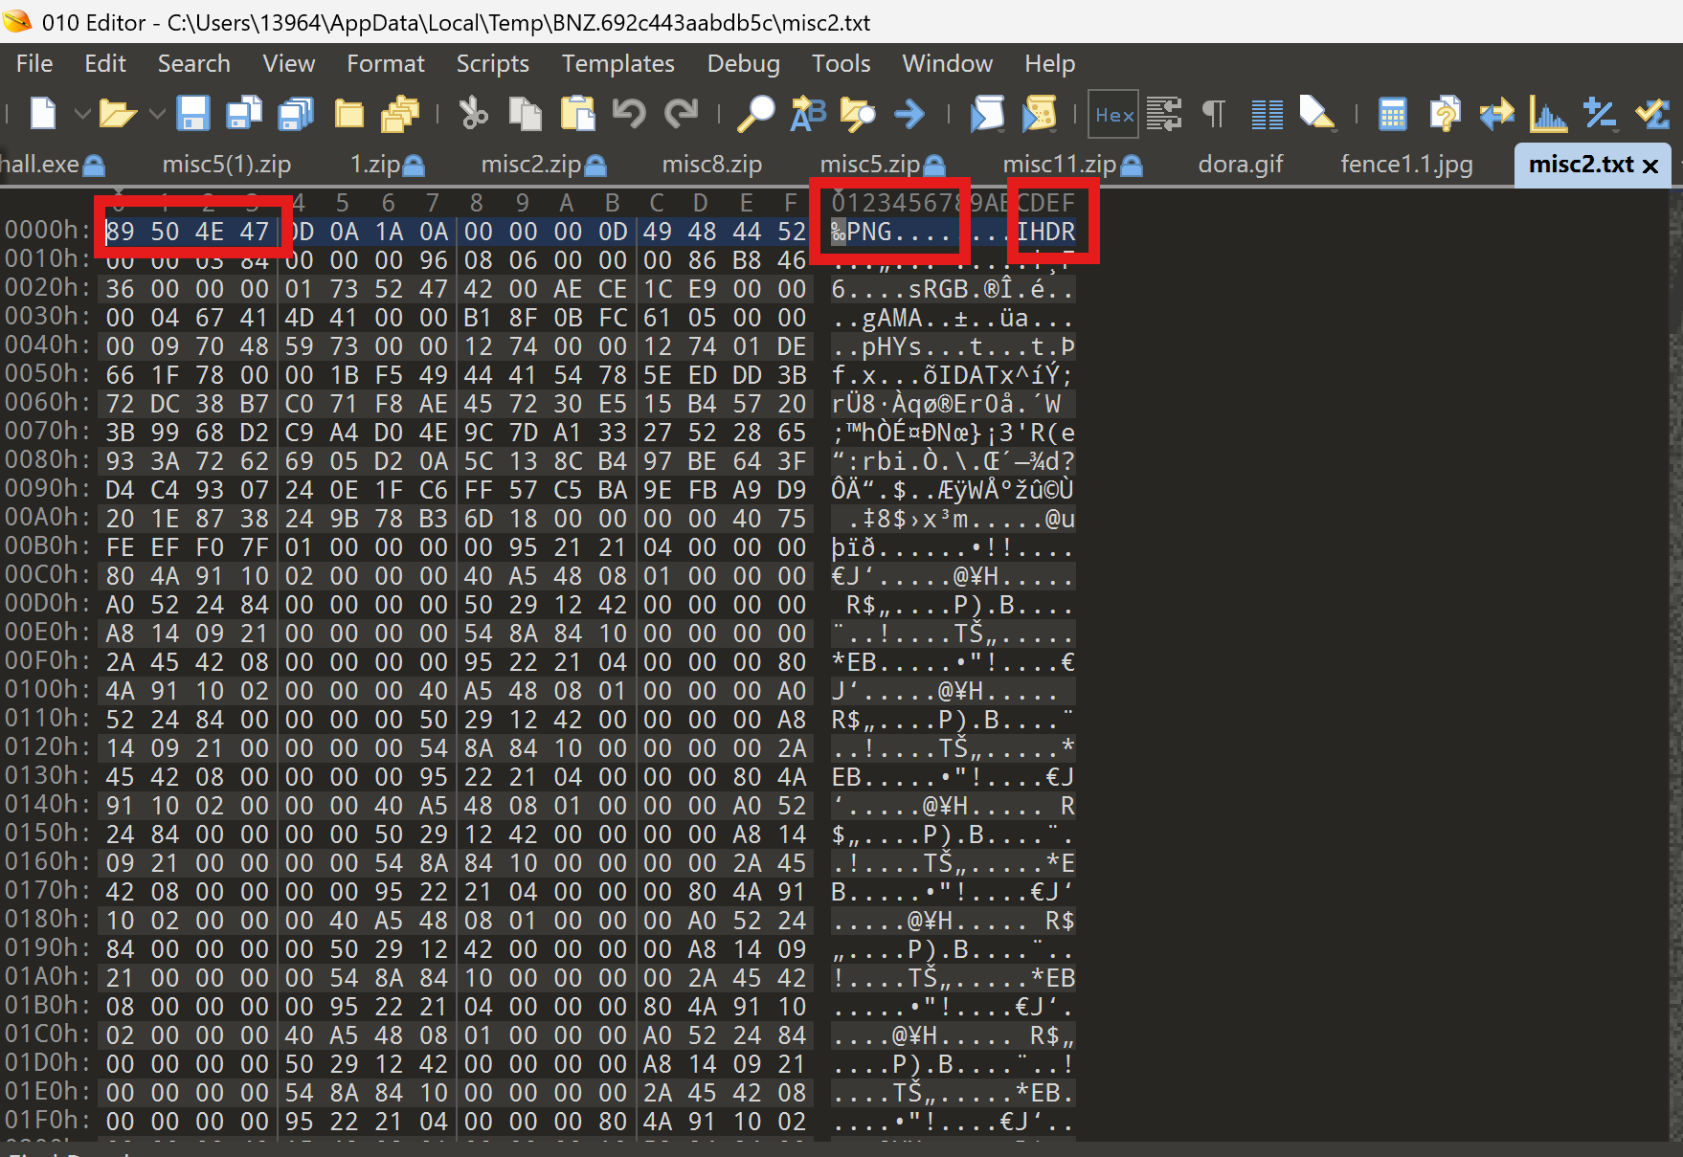
Task: Click the Copy icon
Action: (525, 114)
